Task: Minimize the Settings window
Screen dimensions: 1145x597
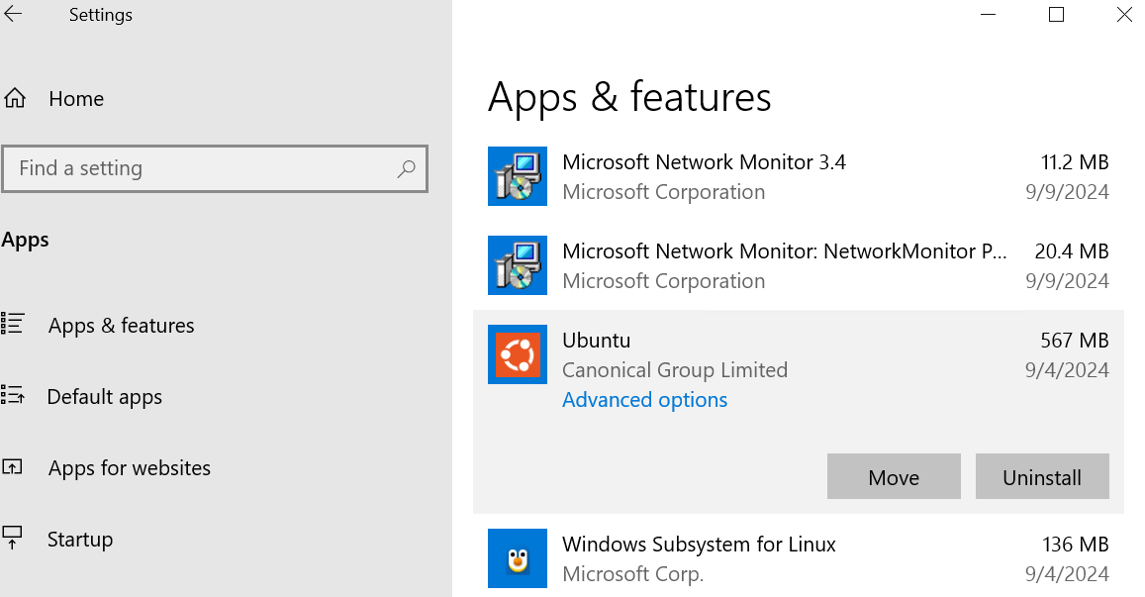Action: click(988, 15)
